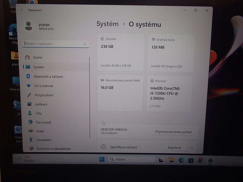
Task: Click the Přejmenovat tento počítač button
Action: pos(173,132)
